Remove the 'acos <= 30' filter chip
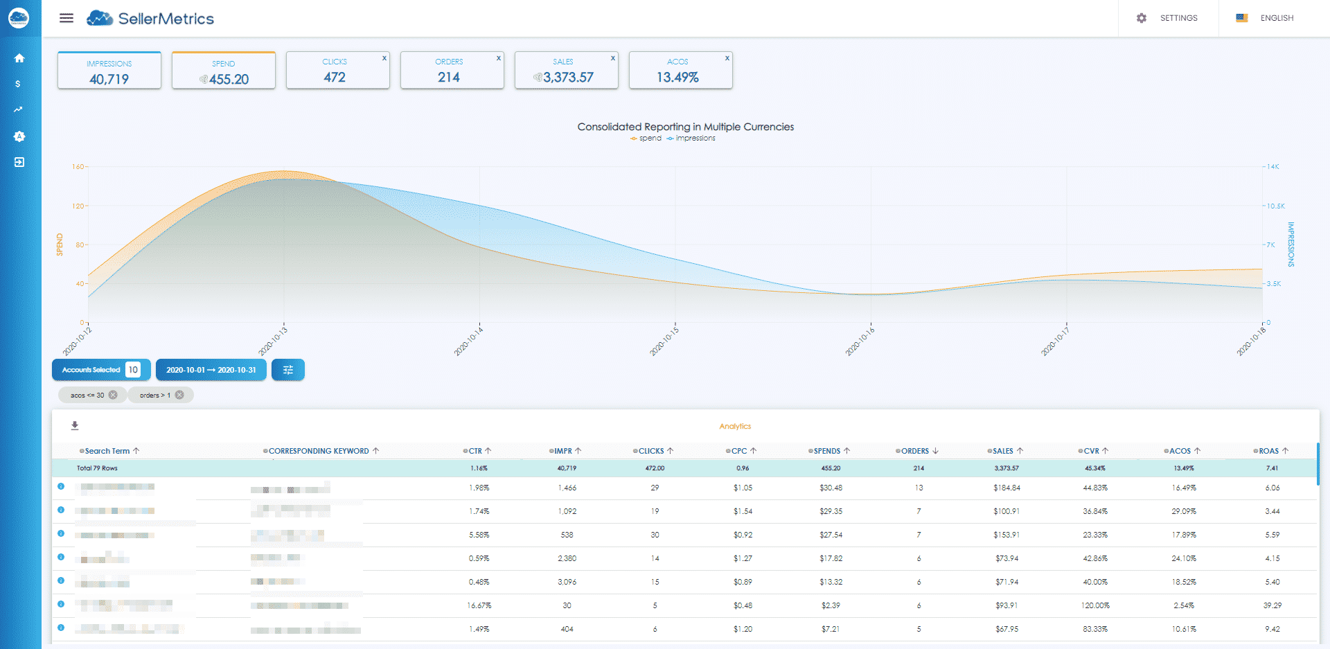 pyautogui.click(x=113, y=395)
